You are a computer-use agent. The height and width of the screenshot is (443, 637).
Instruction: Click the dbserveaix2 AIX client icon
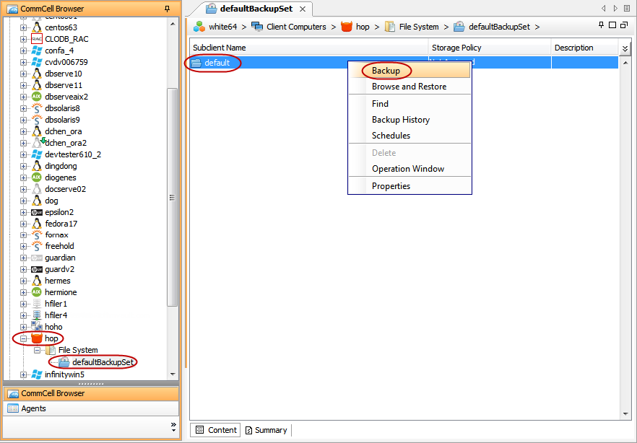[x=36, y=96]
